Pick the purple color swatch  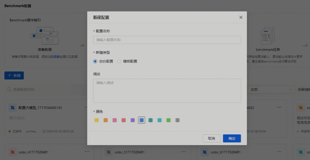(x=133, y=120)
